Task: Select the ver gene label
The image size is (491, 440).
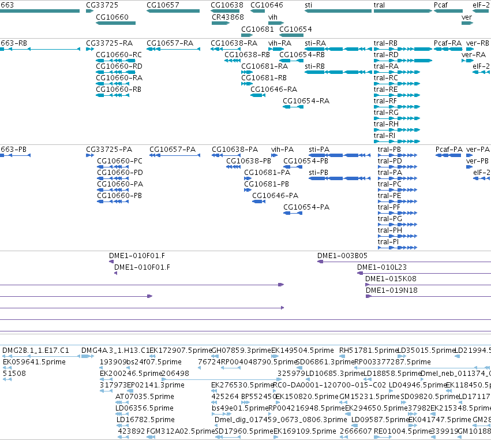Action: (467, 17)
